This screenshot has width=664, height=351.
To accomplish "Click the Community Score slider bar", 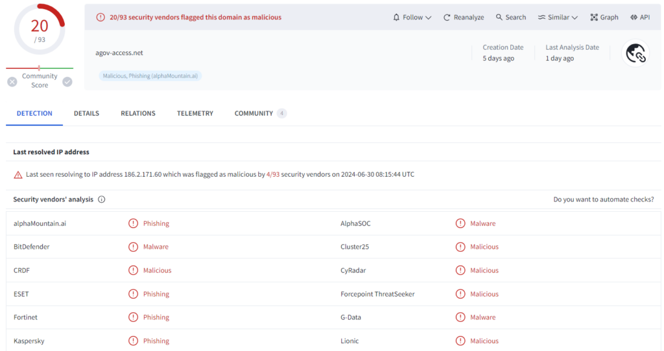I will 40,68.
